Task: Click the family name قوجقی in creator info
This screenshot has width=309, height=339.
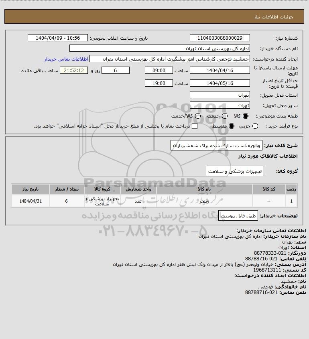Action: [266, 287]
